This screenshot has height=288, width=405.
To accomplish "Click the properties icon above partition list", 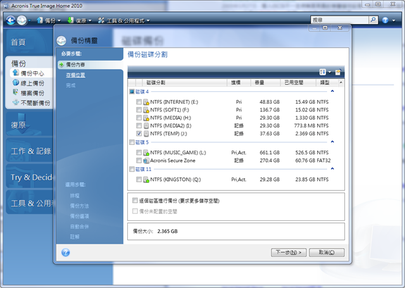I will (x=338, y=72).
